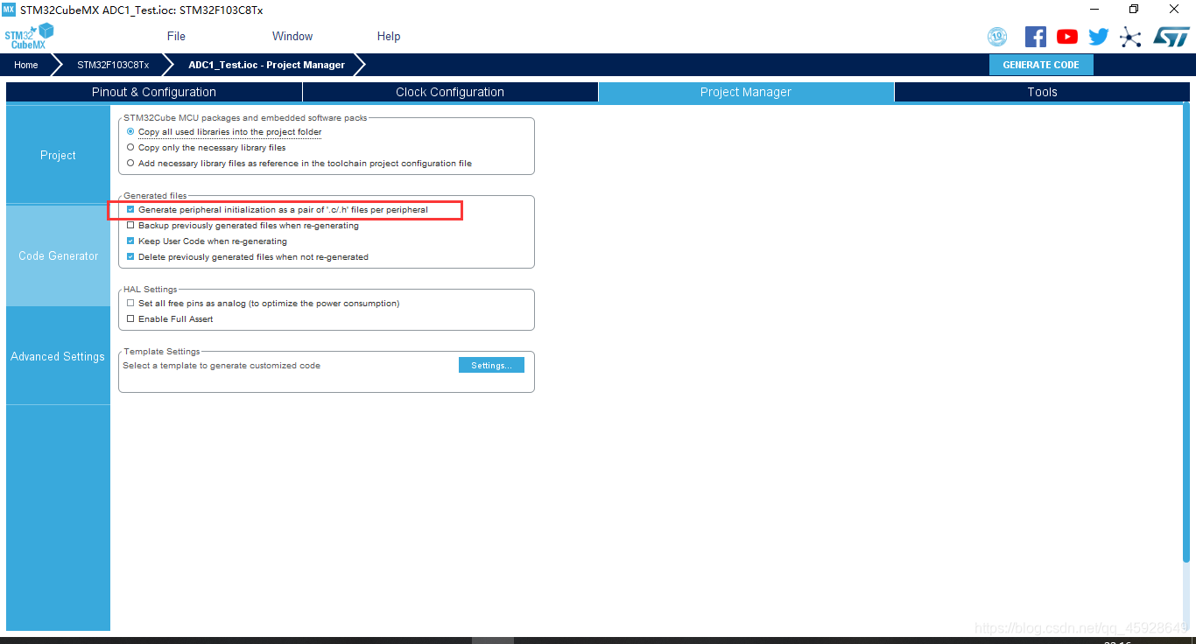The height and width of the screenshot is (644, 1196).
Task: Click the 'Template Settings' group label
Action: 162,352
